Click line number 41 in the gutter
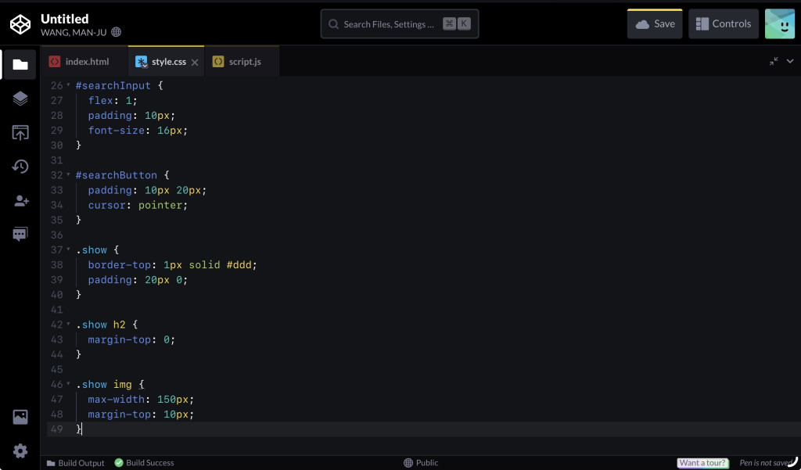Image resolution: width=801 pixels, height=470 pixels. click(56, 310)
